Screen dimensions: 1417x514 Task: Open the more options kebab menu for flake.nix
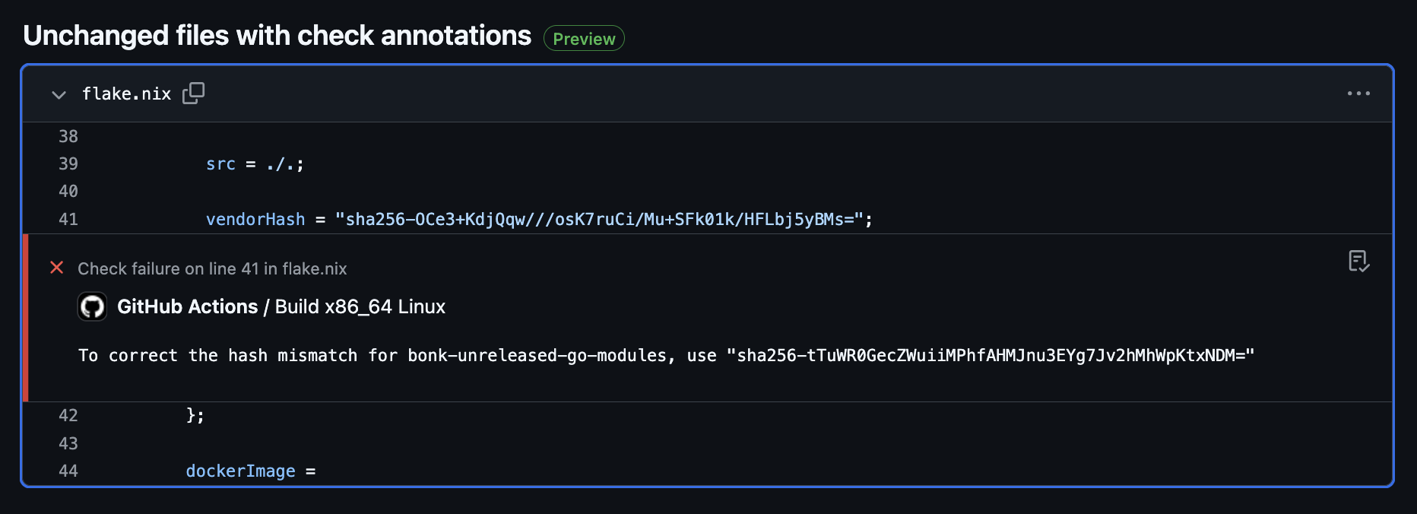1358,94
